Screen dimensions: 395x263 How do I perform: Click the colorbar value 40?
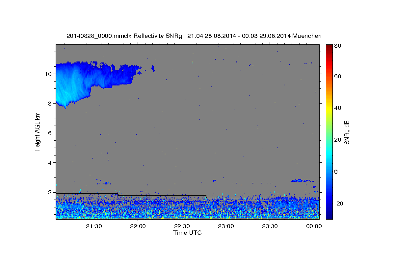coord(338,108)
